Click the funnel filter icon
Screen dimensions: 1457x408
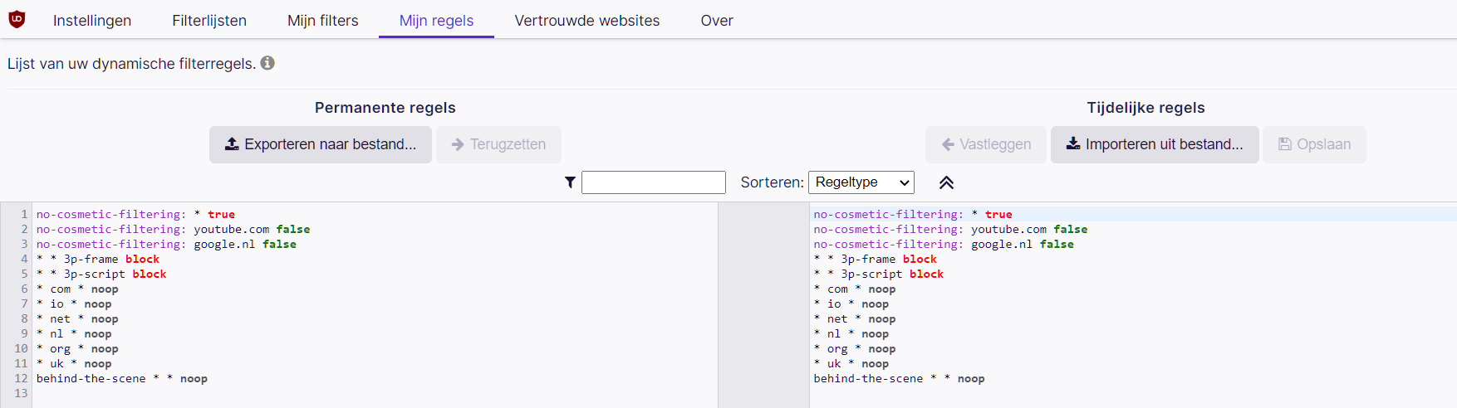pos(570,182)
